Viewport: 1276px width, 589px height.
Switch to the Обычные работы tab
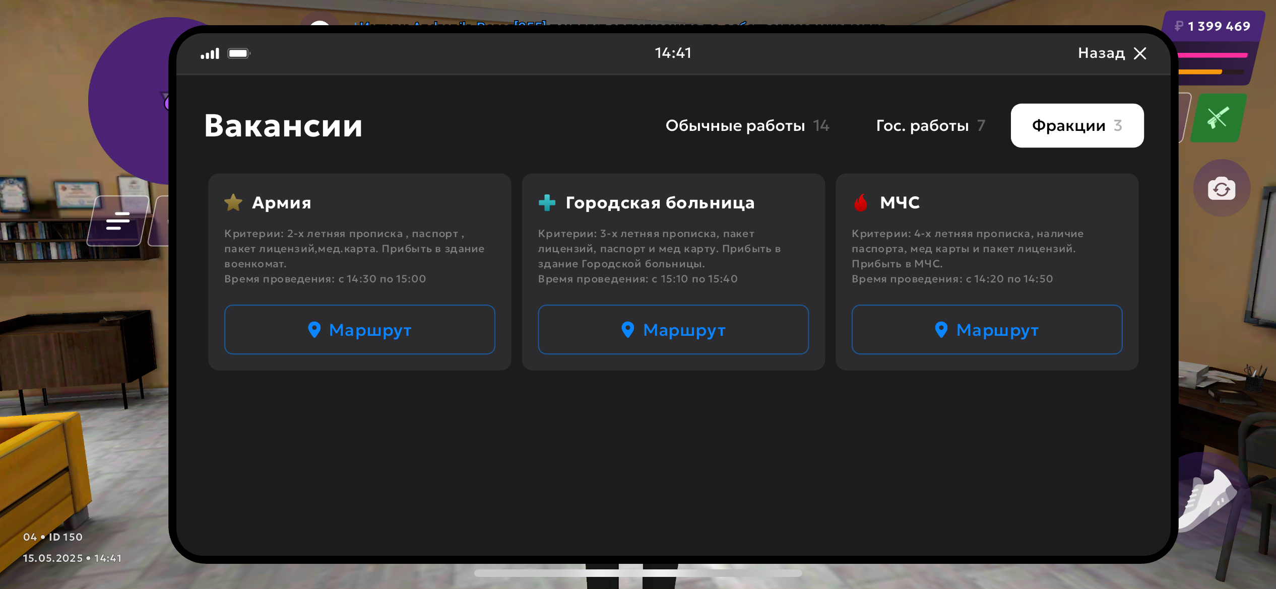coord(747,126)
